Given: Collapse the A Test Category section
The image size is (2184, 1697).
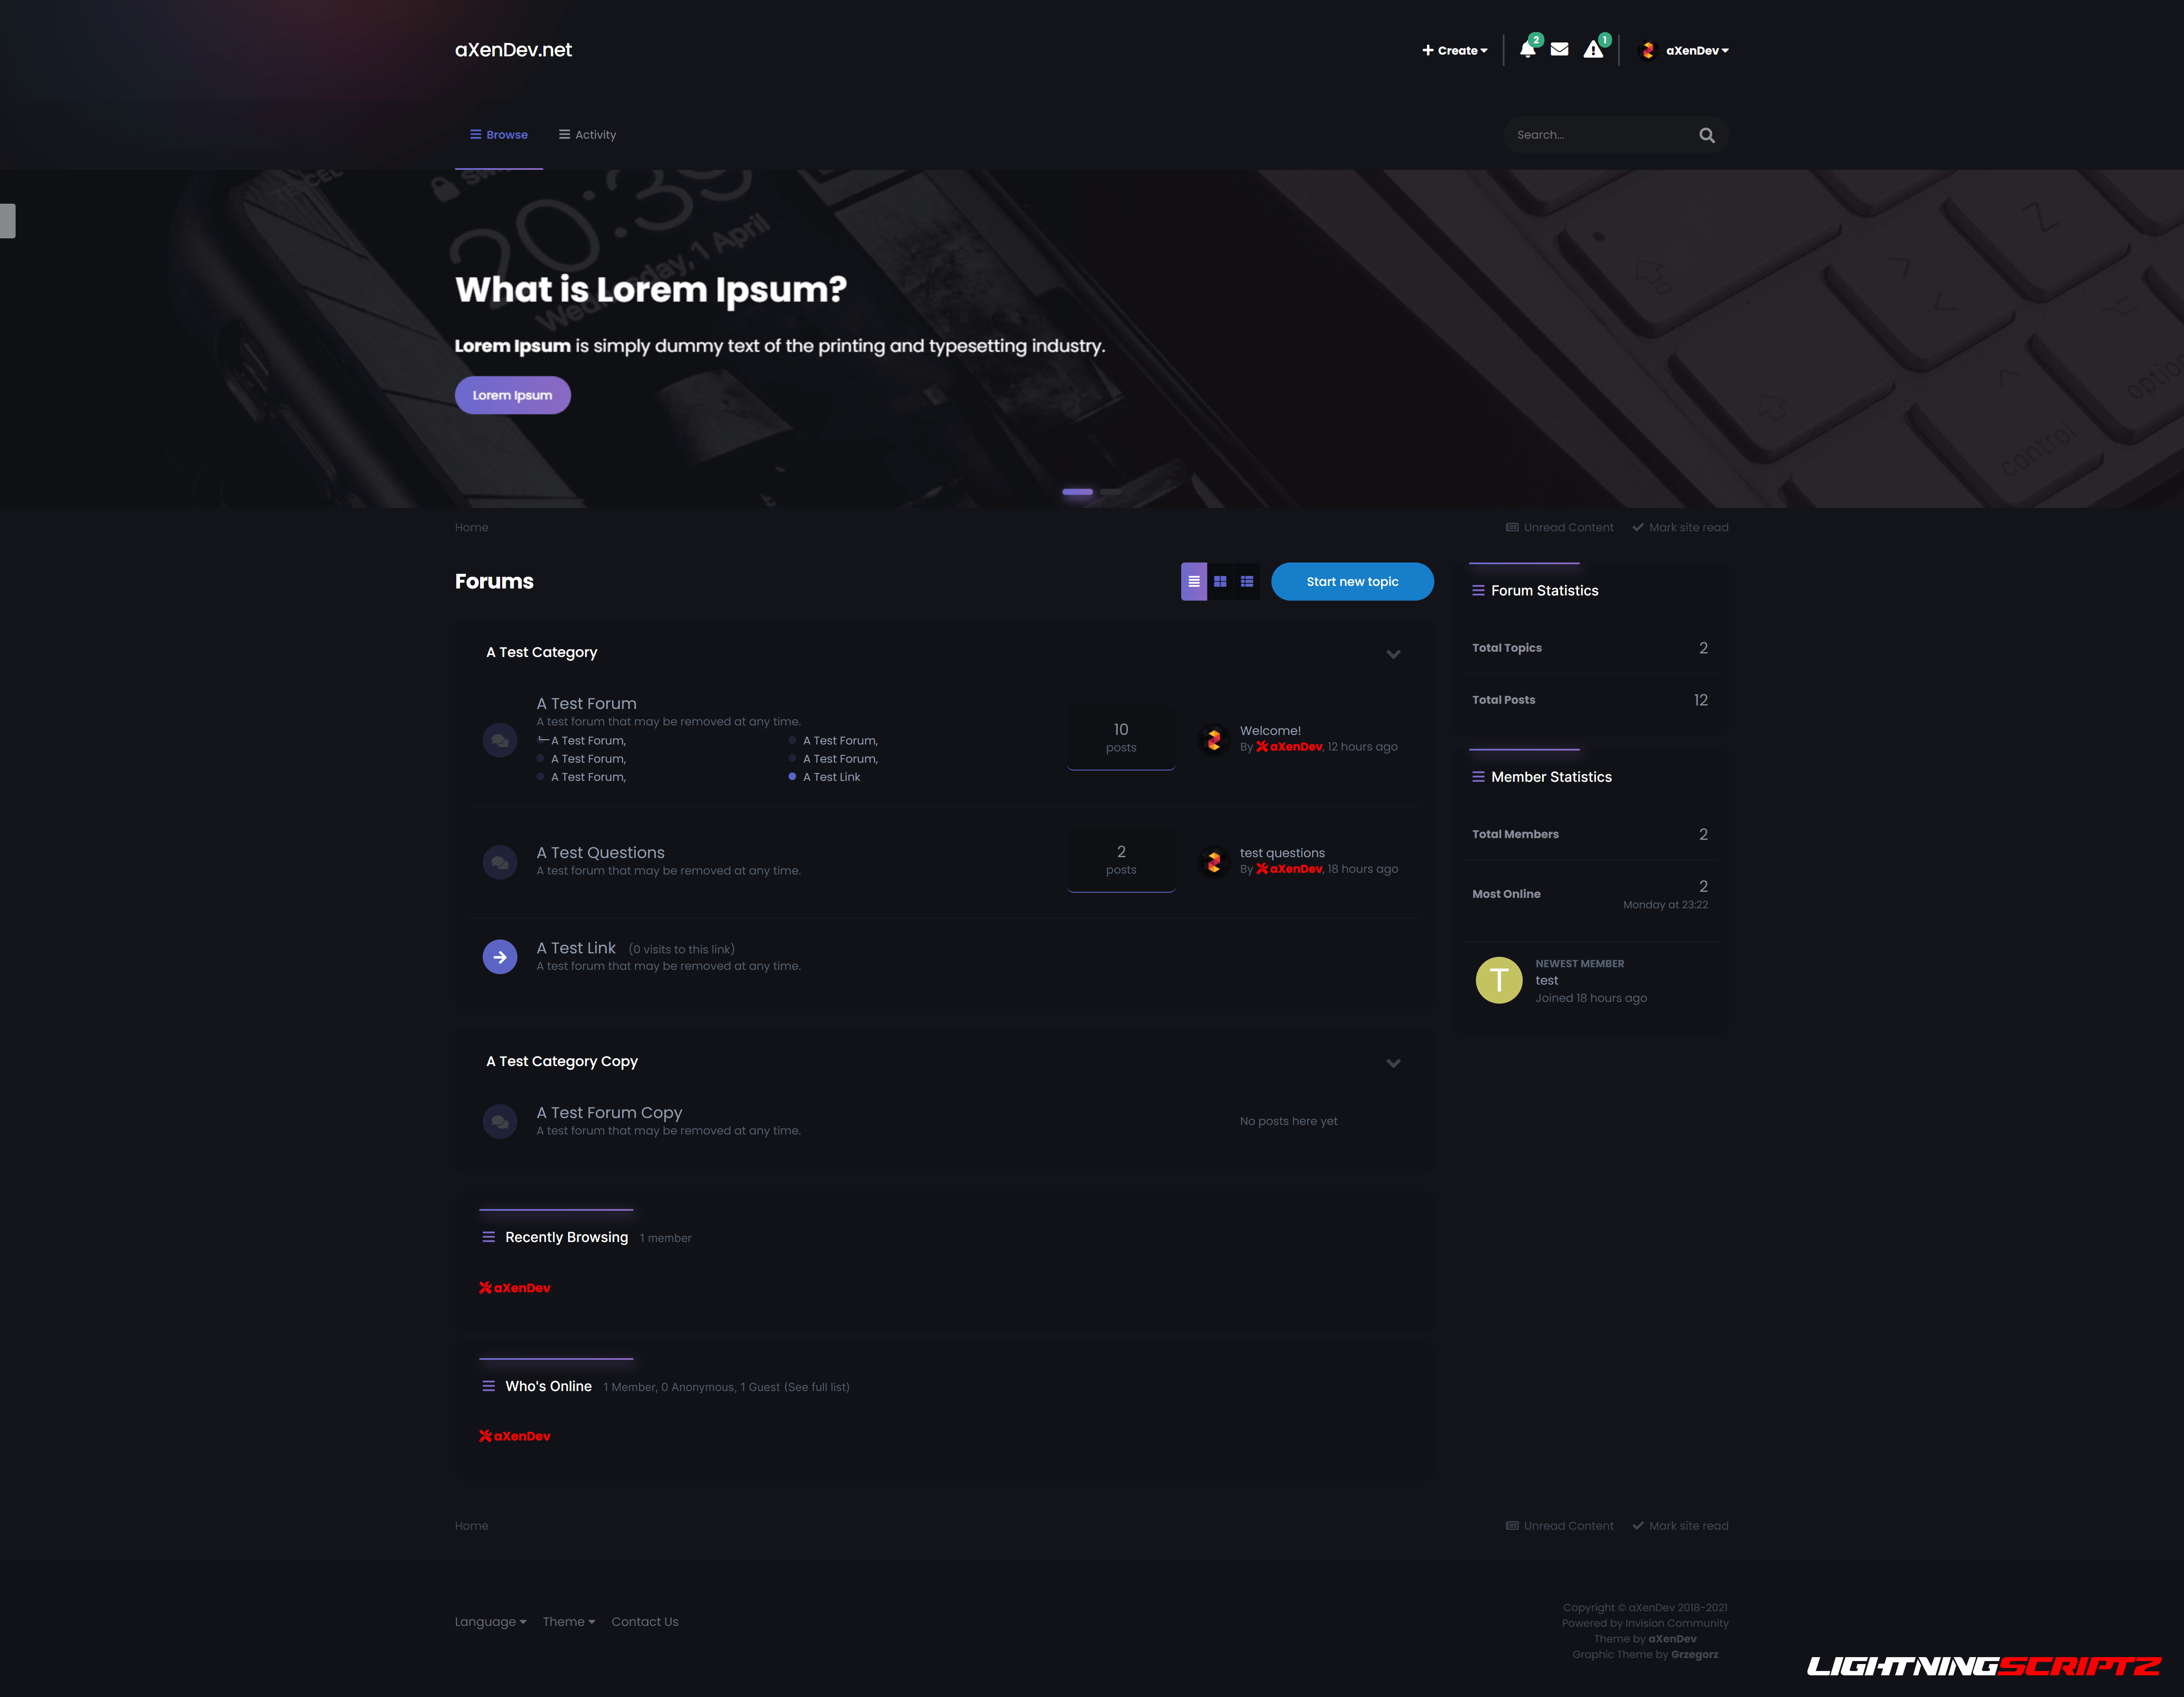Looking at the screenshot, I should click(x=1393, y=654).
